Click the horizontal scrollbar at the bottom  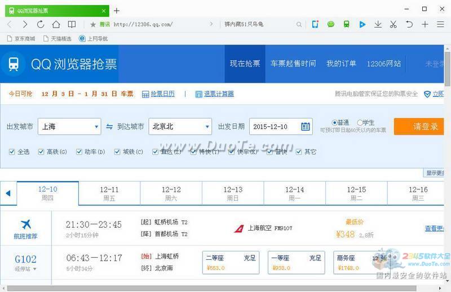(211, 288)
